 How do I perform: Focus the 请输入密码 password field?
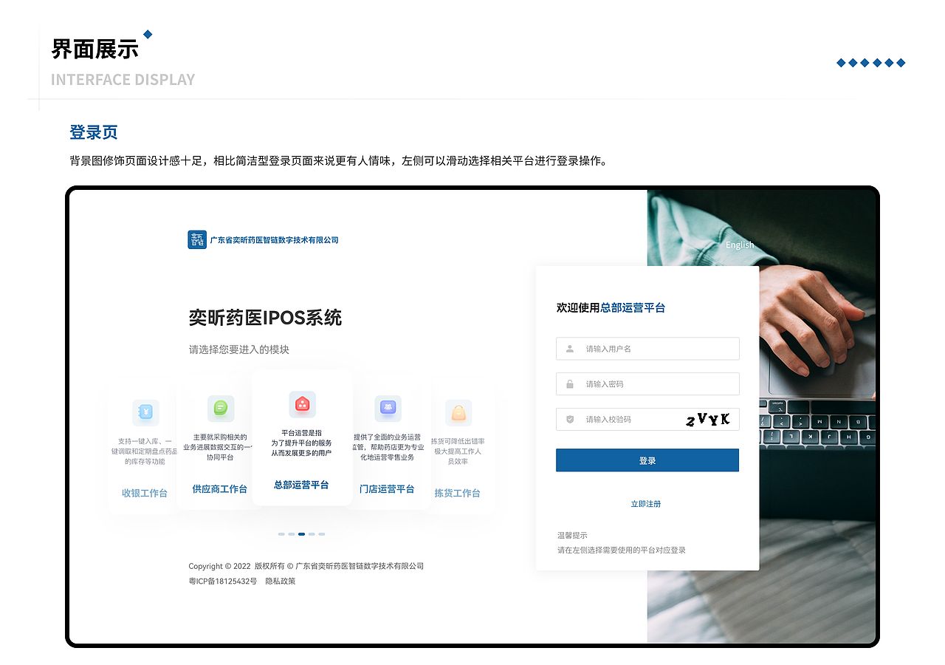pos(647,384)
